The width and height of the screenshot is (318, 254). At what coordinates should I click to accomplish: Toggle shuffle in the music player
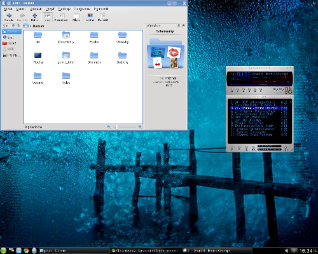coord(275,90)
